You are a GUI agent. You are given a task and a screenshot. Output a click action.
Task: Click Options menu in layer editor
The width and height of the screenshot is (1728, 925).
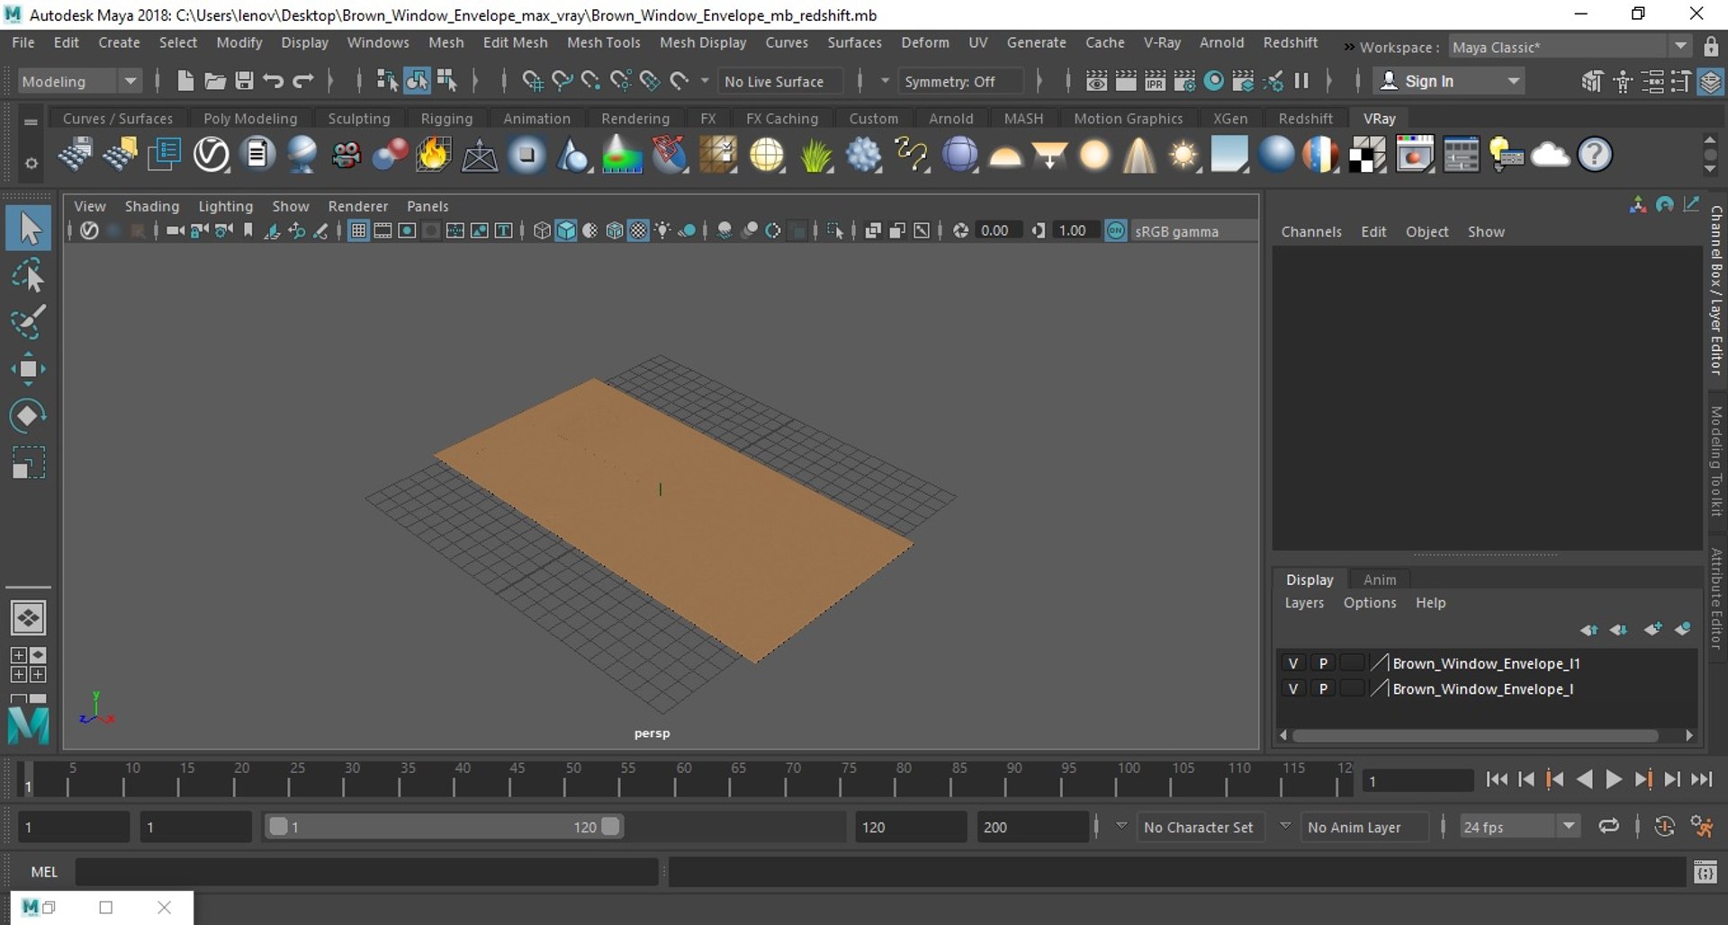(1370, 603)
